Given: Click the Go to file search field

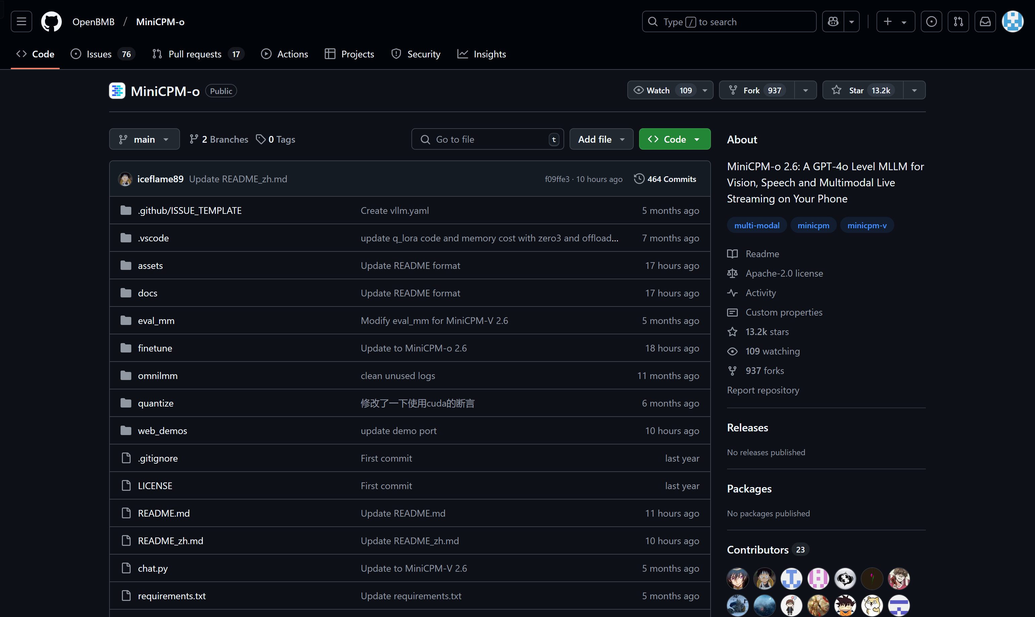Looking at the screenshot, I should pos(487,139).
